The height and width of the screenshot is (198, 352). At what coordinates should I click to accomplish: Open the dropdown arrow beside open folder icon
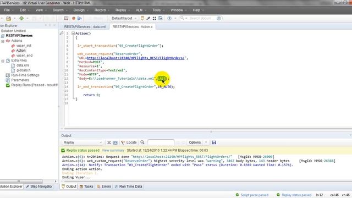pyautogui.click(x=15, y=18)
